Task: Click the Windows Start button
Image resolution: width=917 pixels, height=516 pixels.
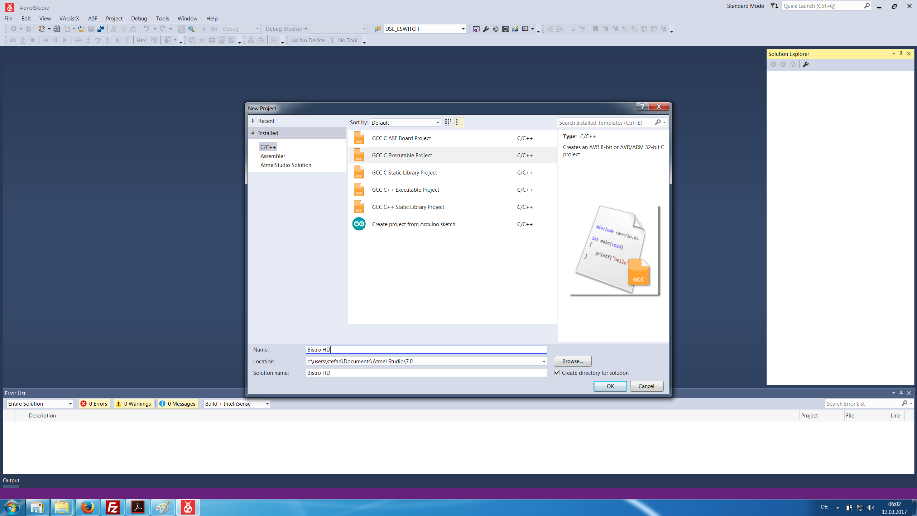Action: coord(11,507)
